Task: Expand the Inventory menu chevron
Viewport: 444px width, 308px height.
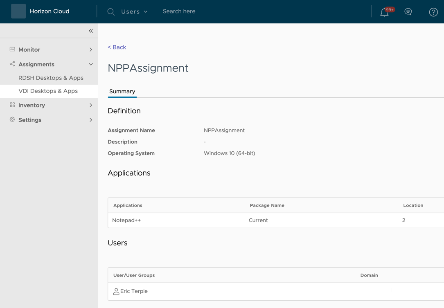Action: pos(91,105)
